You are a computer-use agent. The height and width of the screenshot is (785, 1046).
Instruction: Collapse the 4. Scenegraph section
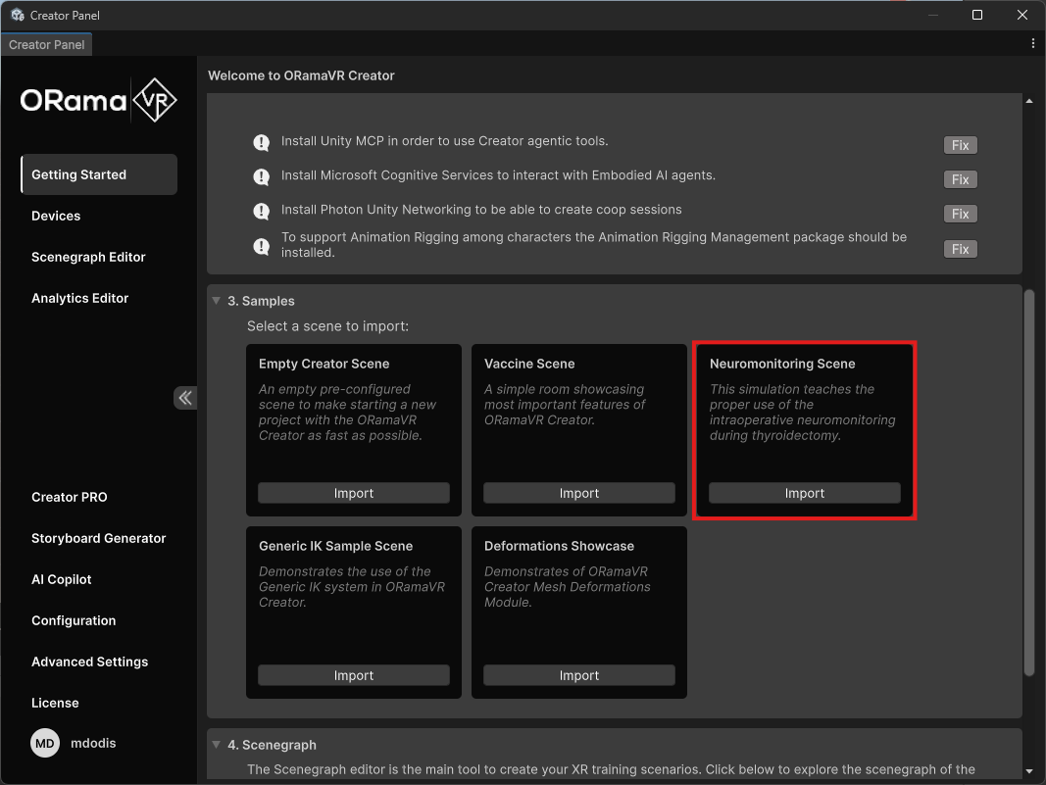click(216, 744)
